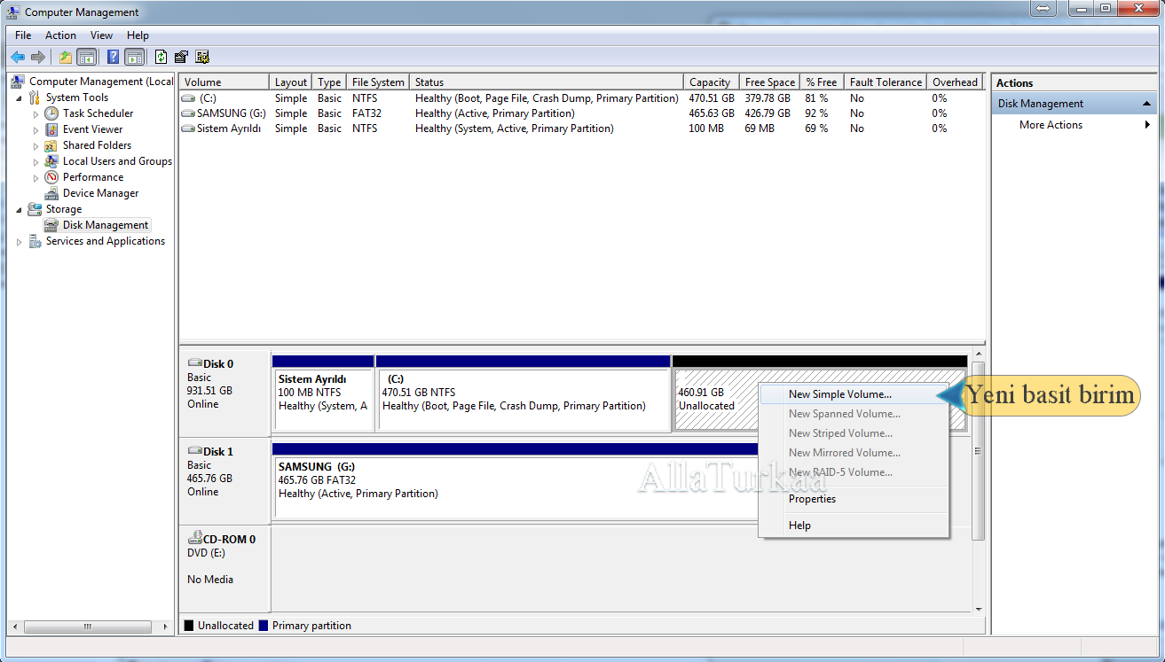The height and width of the screenshot is (662, 1165).
Task: Choose New Simple Volume from context menu
Action: (x=854, y=394)
